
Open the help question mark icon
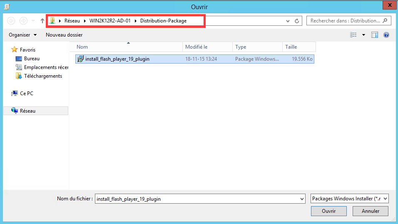[386, 35]
